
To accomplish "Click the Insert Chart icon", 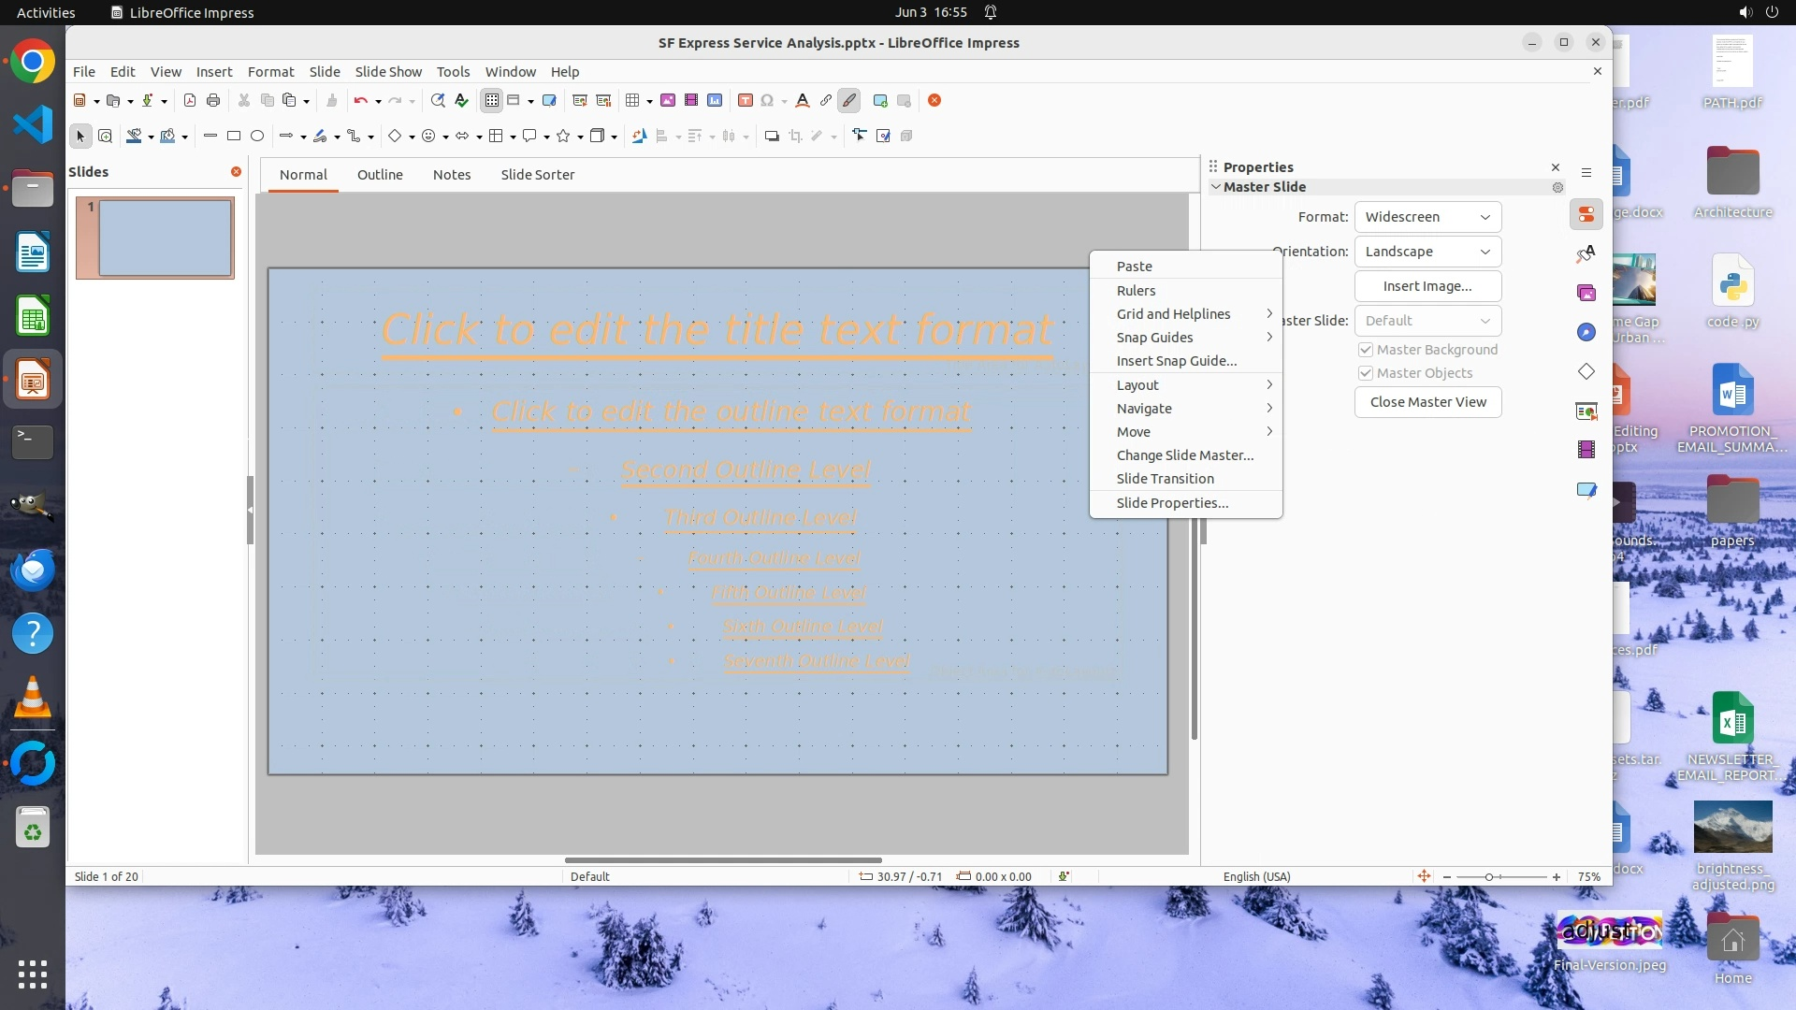I will 715,101.
